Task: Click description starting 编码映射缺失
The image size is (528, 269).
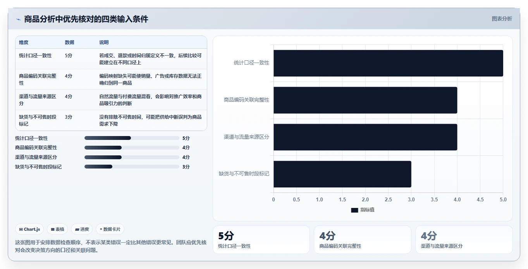Action: point(150,80)
